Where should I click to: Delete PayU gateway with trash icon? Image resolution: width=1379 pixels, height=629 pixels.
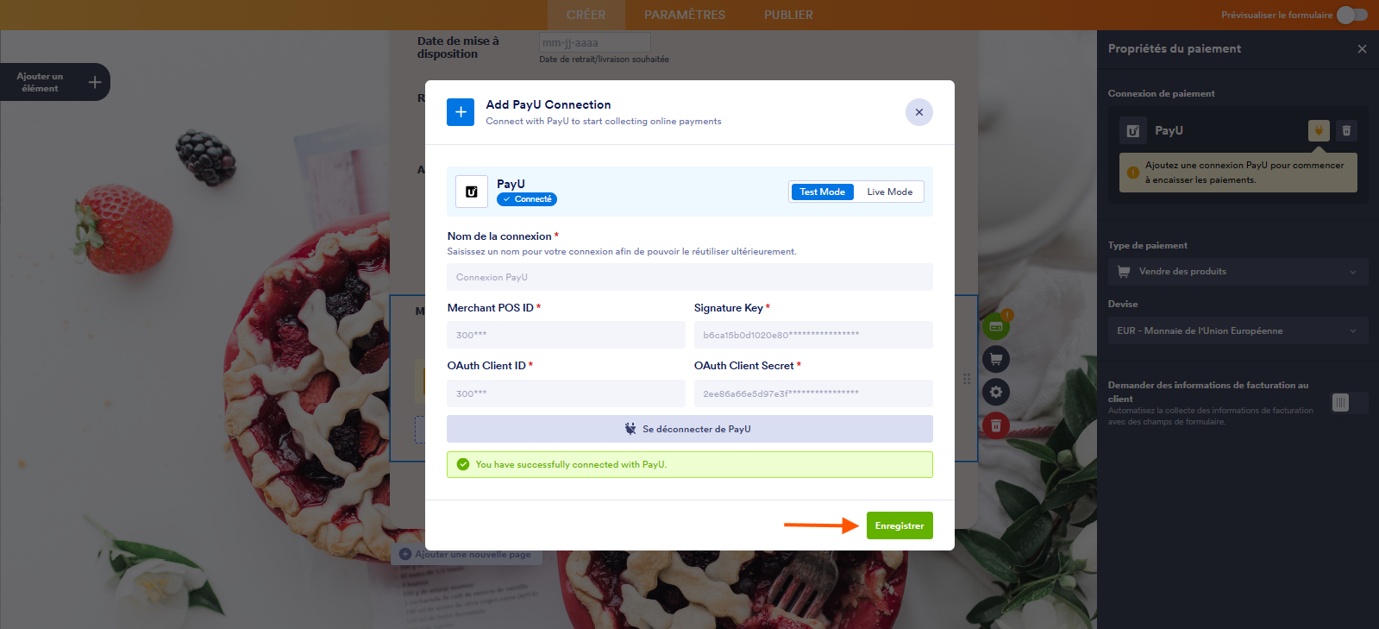click(x=1346, y=130)
